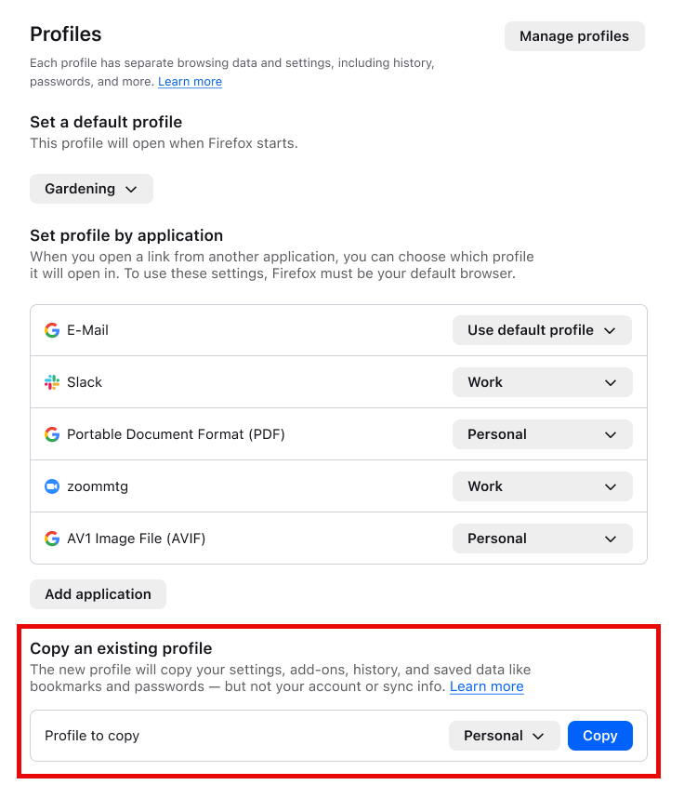684x785 pixels.
Task: Click the Slack icon in the application list
Action: [52, 381]
